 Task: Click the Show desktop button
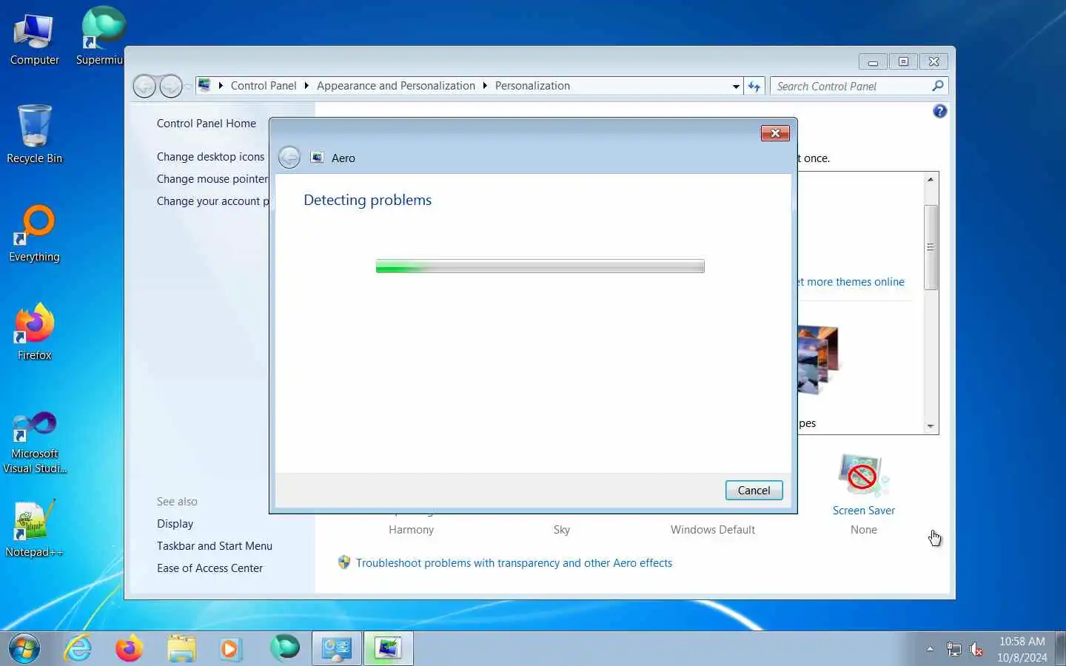point(1060,649)
